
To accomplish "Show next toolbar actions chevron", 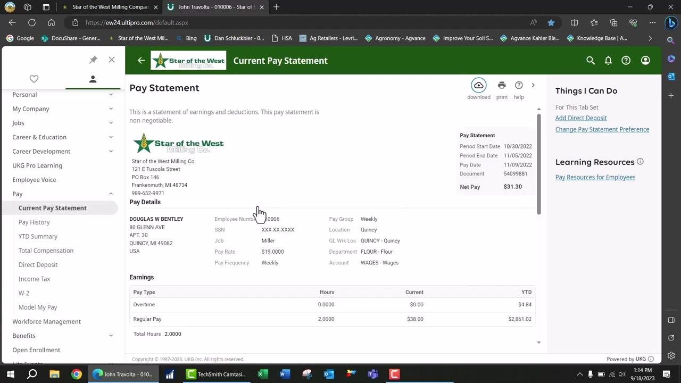I will click(533, 85).
